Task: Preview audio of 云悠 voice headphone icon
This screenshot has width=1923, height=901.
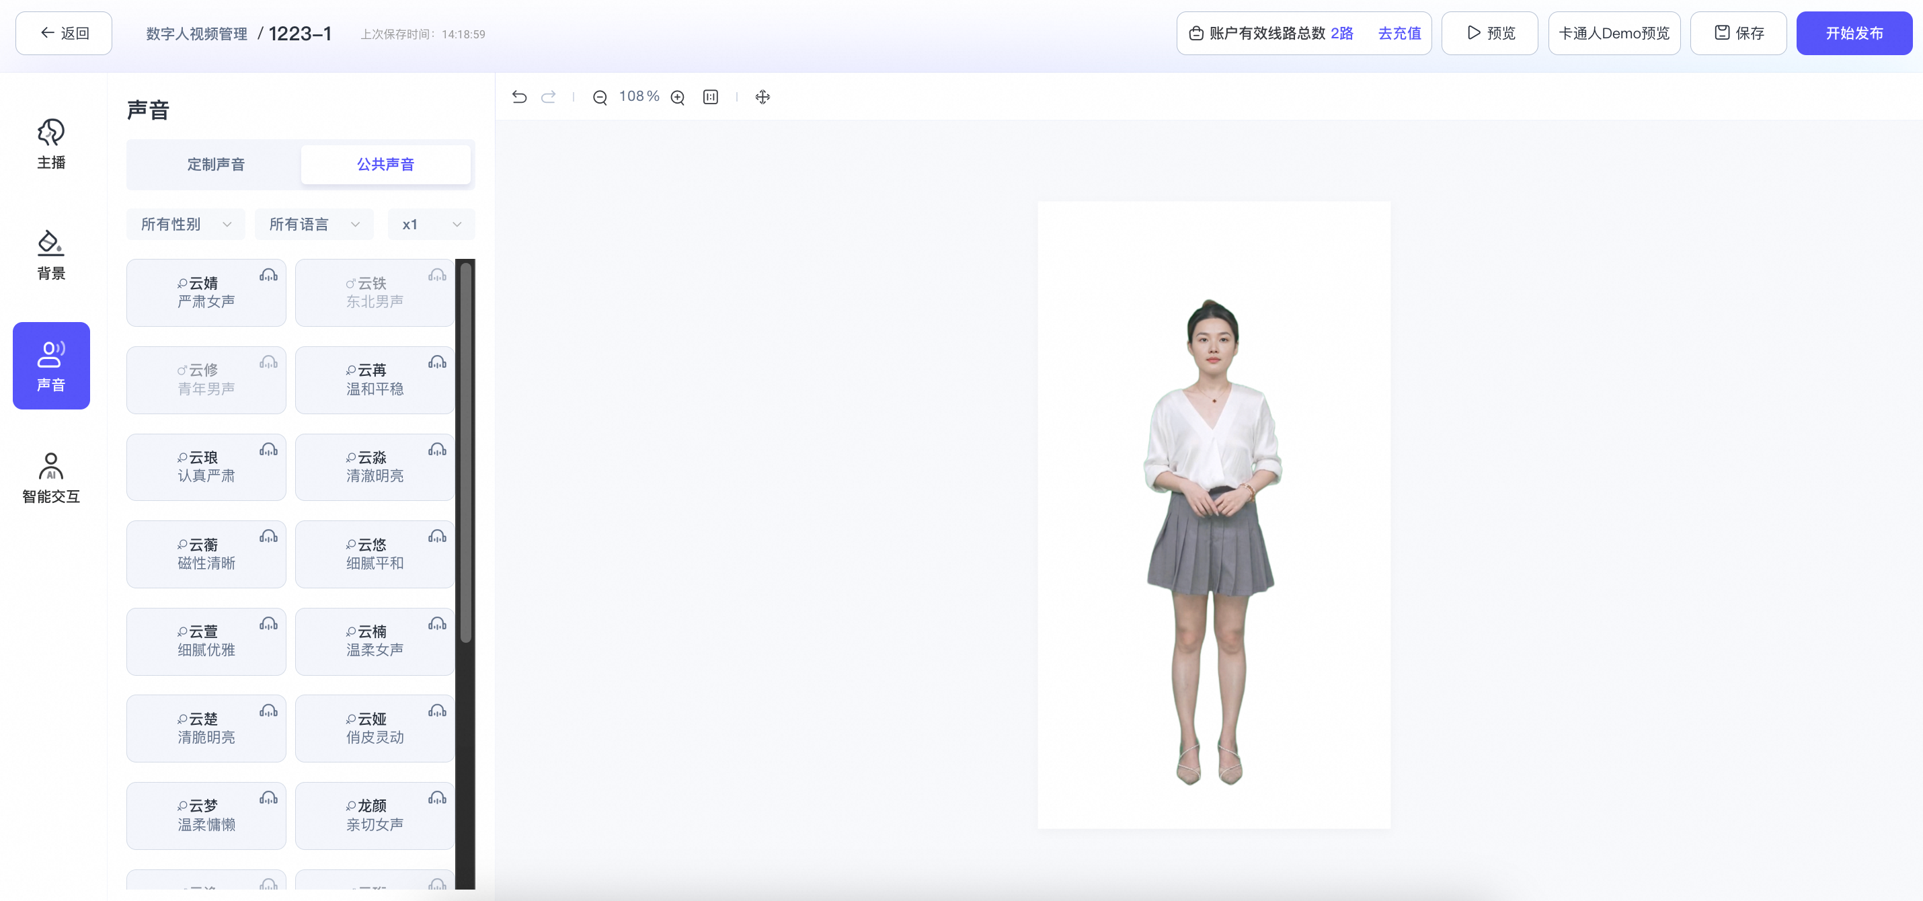Action: [438, 537]
